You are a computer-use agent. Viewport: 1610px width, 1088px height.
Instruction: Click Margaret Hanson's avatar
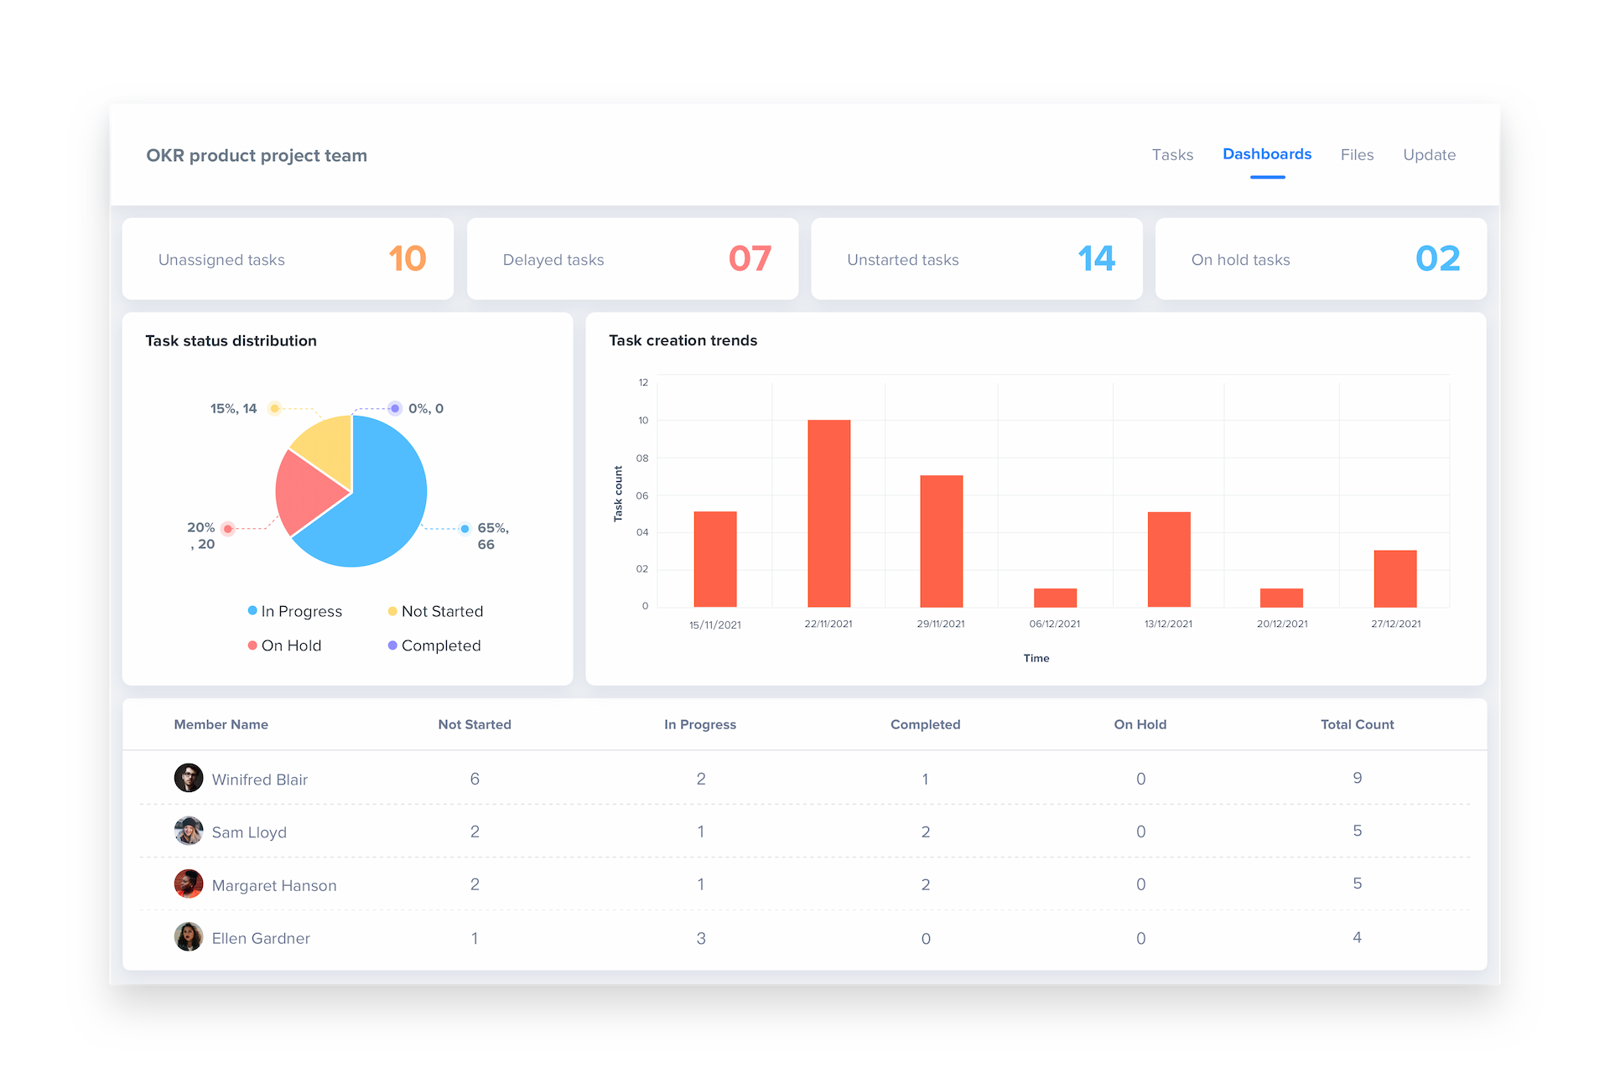[x=189, y=883]
